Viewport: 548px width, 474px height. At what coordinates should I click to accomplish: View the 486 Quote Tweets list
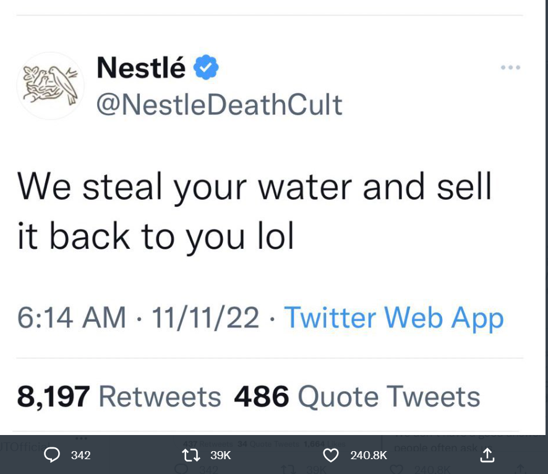click(x=357, y=397)
